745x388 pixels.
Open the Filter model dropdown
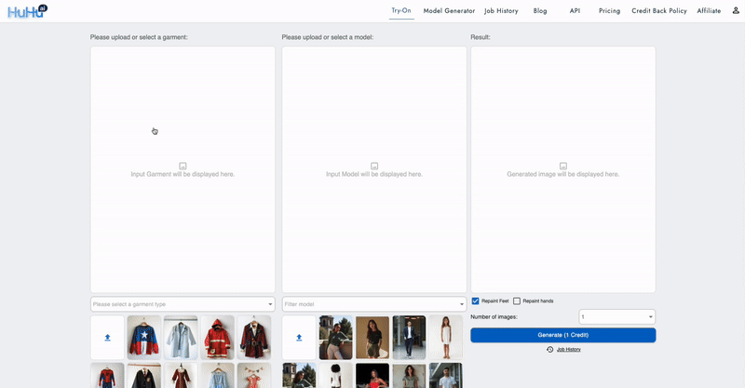(x=374, y=304)
